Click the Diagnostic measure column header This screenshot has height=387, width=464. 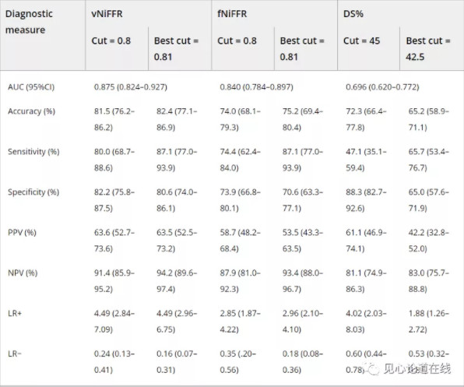coord(29,22)
